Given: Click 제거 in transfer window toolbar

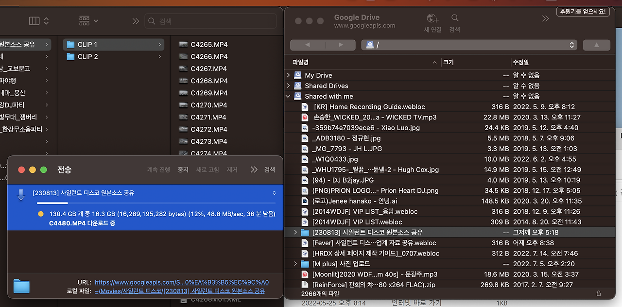Looking at the screenshot, I should 232,170.
